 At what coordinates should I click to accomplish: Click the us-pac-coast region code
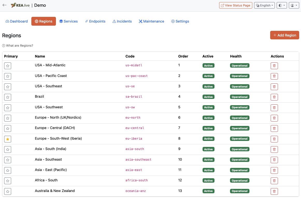pos(137,76)
